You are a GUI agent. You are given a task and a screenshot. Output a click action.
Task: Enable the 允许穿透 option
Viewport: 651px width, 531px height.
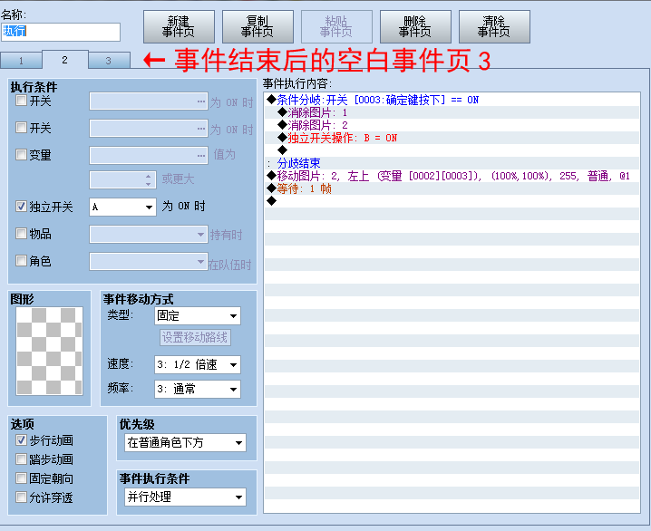click(x=21, y=497)
